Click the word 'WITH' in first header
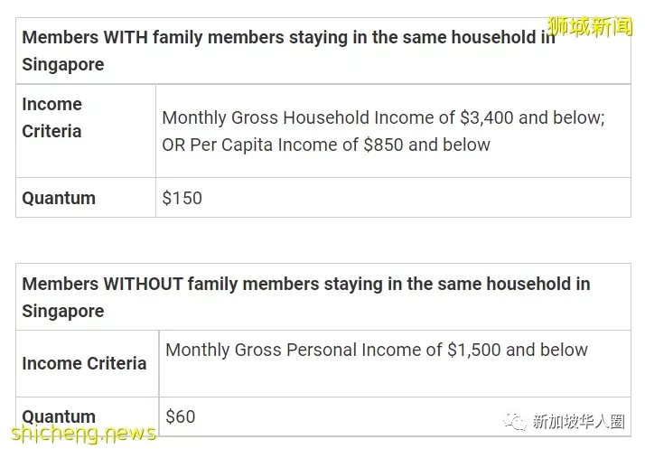The width and height of the screenshot is (645, 449). pos(126,37)
